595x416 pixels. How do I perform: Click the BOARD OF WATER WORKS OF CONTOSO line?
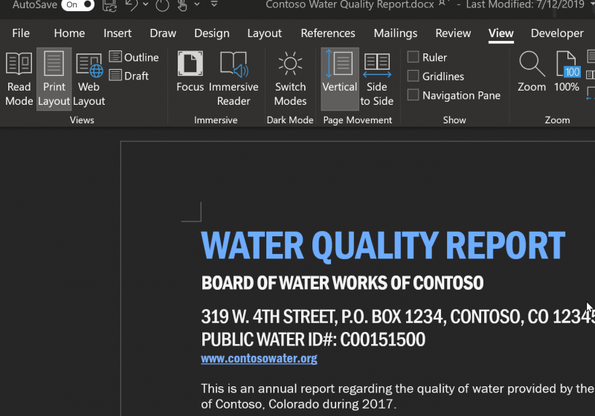coord(342,283)
